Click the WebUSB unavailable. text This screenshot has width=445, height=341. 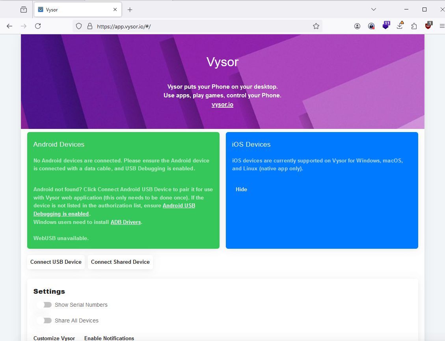pos(61,238)
